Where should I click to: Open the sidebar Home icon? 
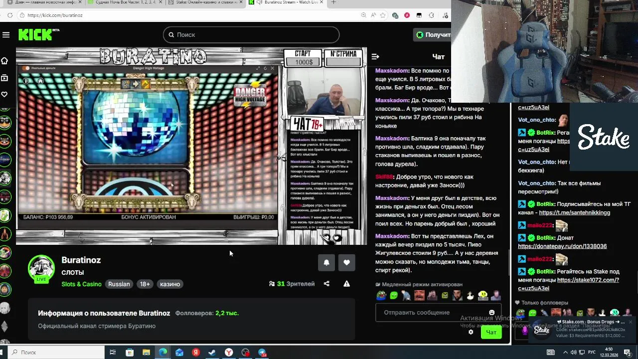pos(4,61)
